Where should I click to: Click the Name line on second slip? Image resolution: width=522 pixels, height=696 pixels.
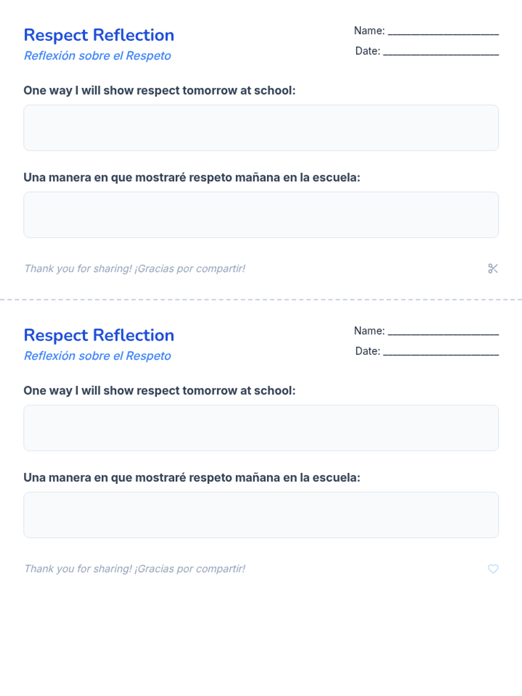[443, 332]
